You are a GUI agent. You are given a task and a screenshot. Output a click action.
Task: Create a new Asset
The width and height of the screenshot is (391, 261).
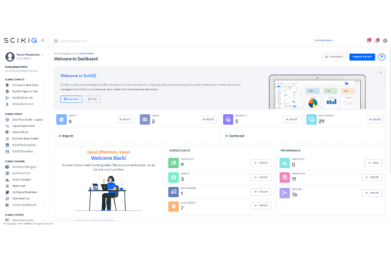click(261, 177)
